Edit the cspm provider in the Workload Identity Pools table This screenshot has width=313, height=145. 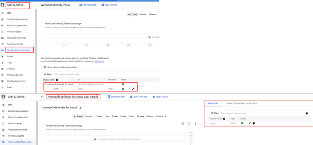pyautogui.click(x=133, y=89)
